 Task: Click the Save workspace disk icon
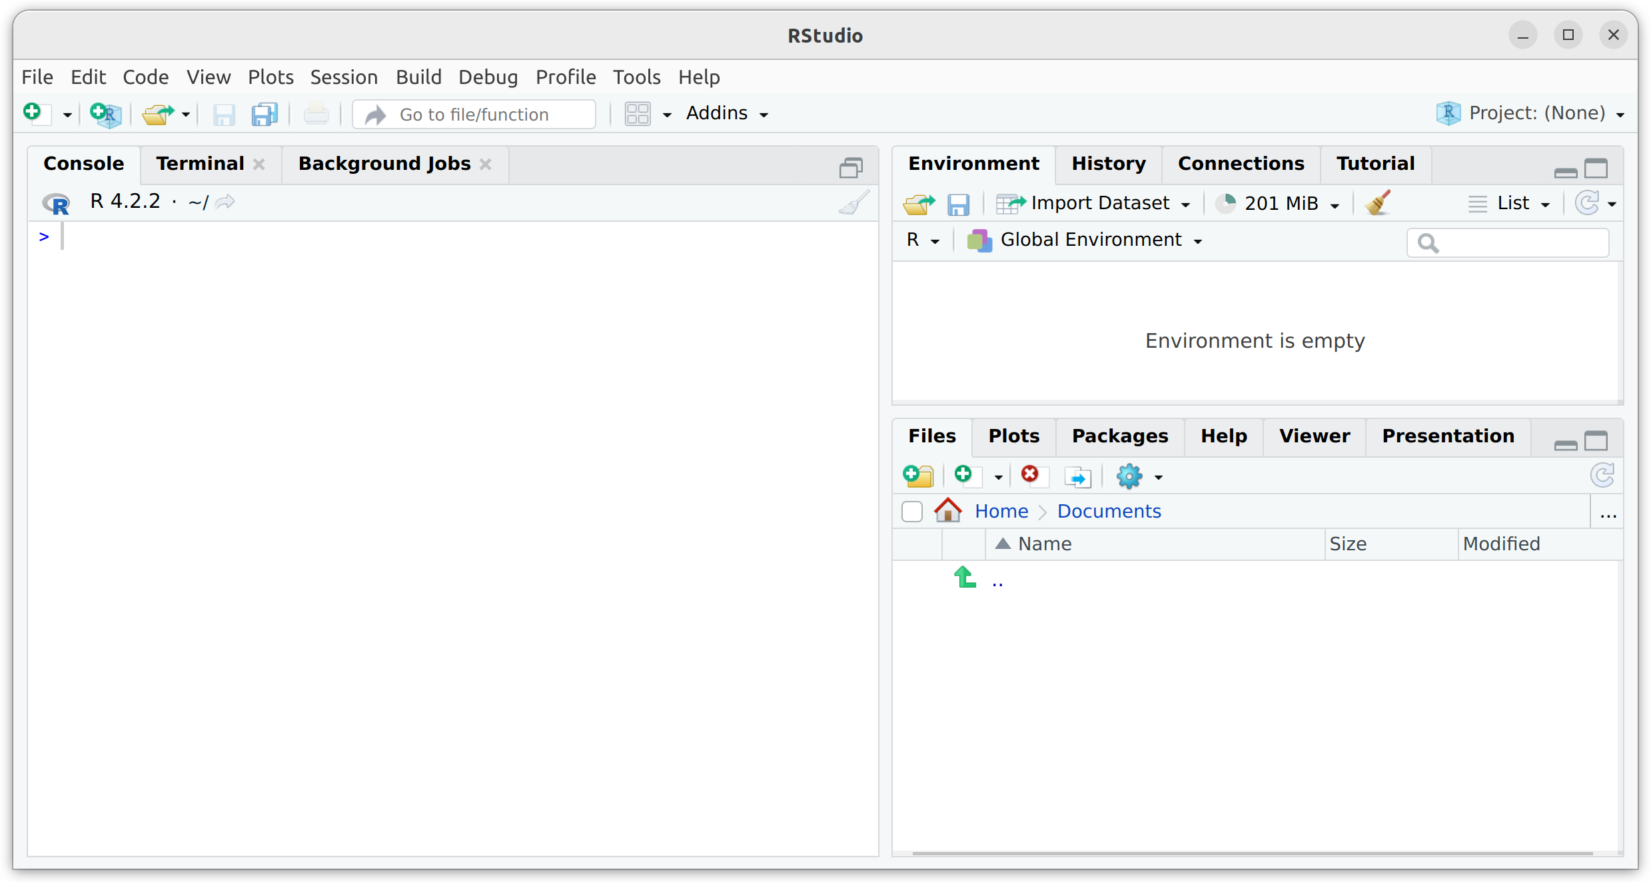coord(958,204)
